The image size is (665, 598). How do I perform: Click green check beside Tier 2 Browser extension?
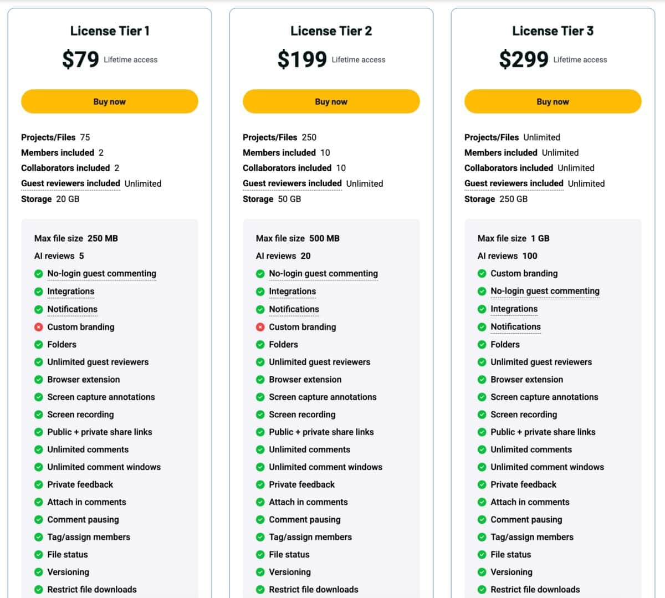(x=260, y=380)
